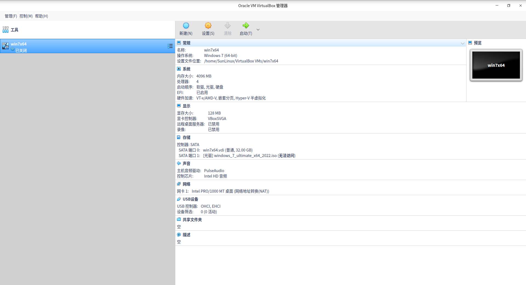Open the 系统 system settings heading
526x285 pixels.
(x=187, y=69)
